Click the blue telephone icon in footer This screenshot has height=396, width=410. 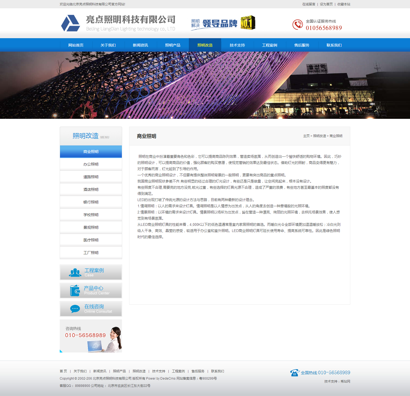click(x=294, y=373)
